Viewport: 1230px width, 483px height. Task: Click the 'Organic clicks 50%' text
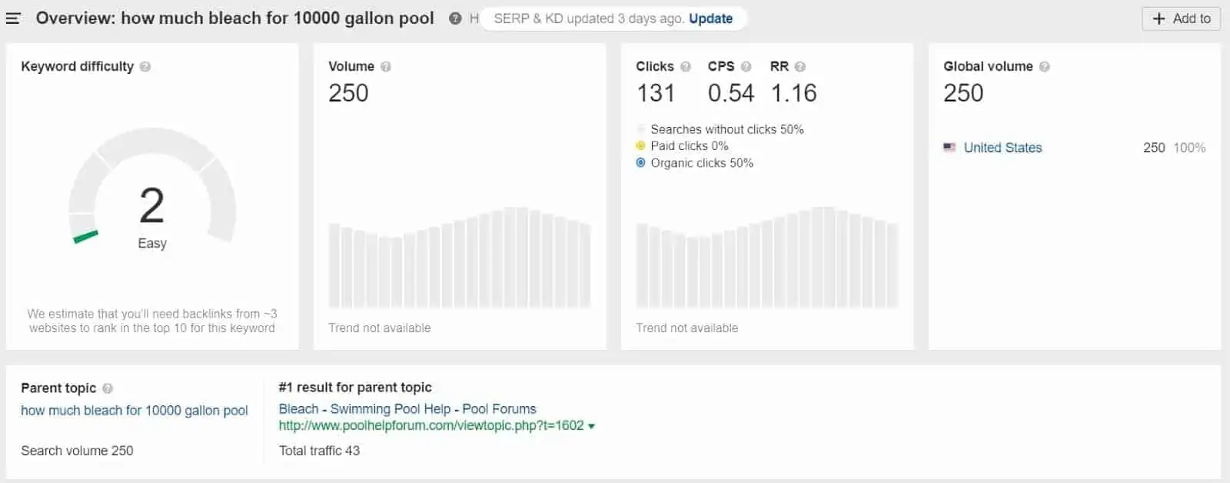[x=702, y=163]
